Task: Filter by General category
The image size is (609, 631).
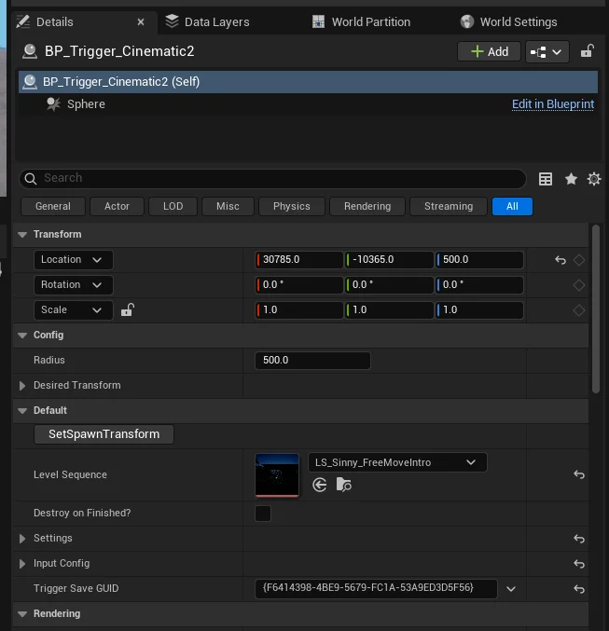Action: coord(53,206)
